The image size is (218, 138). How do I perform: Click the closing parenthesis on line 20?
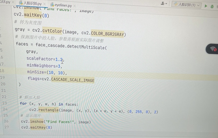tap(20, 84)
